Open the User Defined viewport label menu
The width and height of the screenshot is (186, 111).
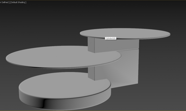click(x=4, y=2)
